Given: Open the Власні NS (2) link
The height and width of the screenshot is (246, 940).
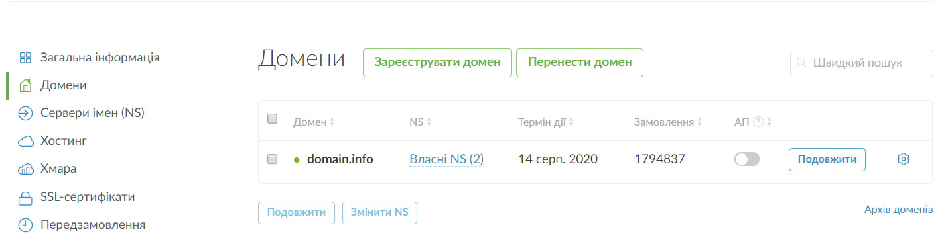Looking at the screenshot, I should point(446,159).
